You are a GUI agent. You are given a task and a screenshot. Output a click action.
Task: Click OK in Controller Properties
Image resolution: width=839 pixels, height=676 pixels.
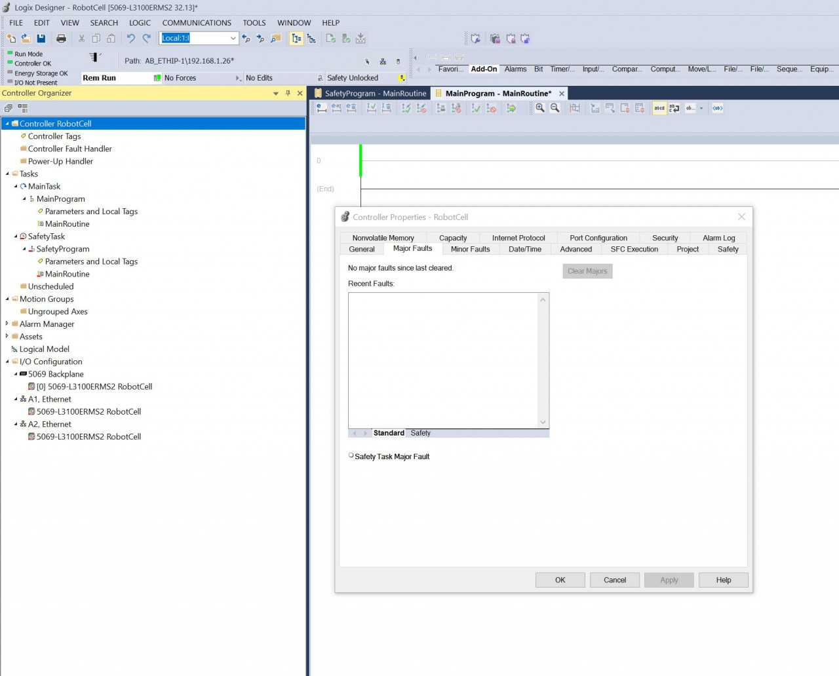pos(560,580)
